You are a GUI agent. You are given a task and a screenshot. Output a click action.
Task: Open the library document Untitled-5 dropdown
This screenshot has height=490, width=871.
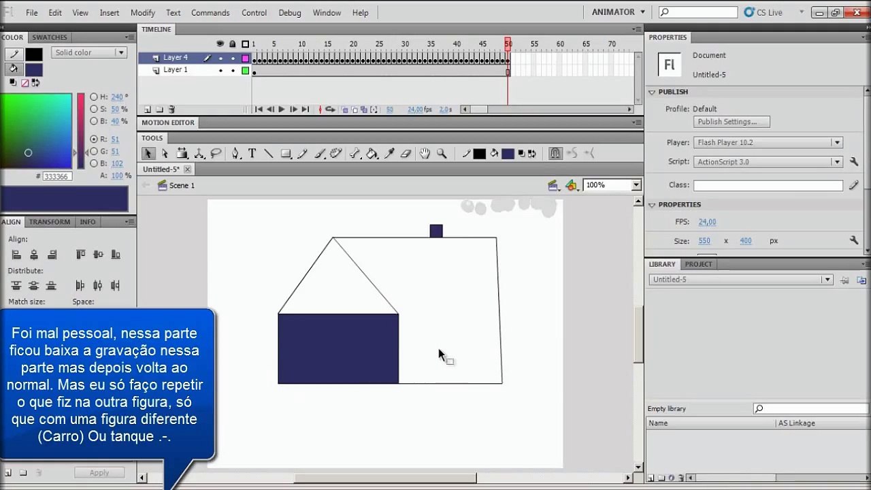click(x=740, y=280)
